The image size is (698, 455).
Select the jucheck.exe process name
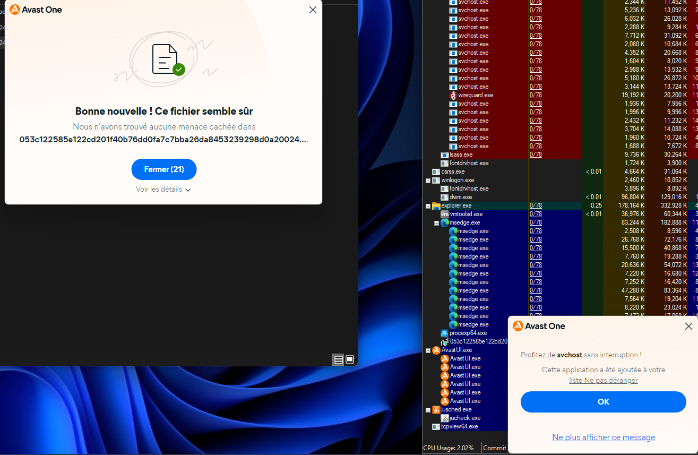(465, 418)
